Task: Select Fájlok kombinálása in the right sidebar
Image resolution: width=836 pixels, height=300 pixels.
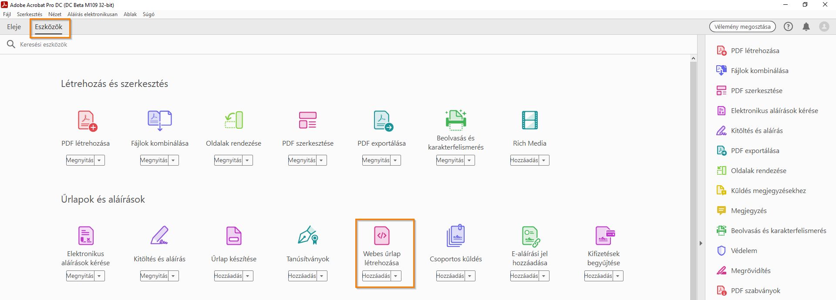Action: [x=752, y=71]
